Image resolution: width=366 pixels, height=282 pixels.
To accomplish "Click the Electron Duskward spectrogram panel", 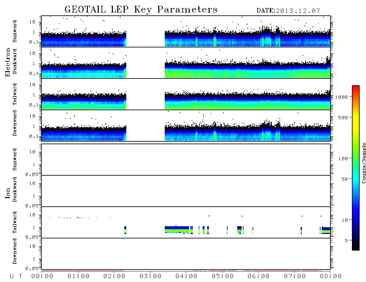I will click(186, 63).
